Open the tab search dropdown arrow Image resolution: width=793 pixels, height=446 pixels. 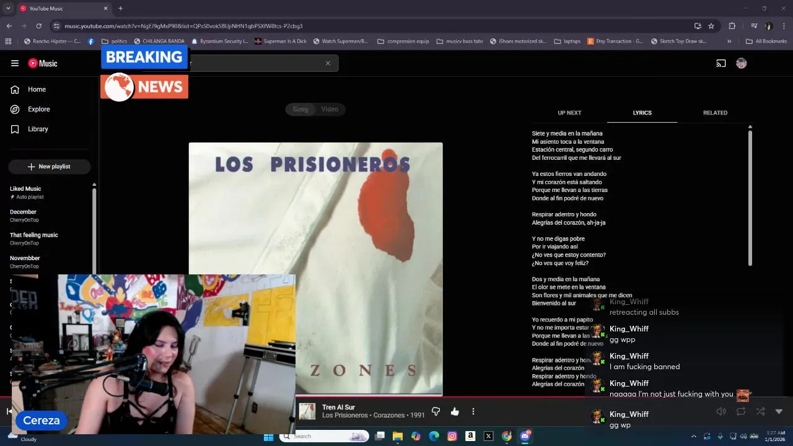8,8
